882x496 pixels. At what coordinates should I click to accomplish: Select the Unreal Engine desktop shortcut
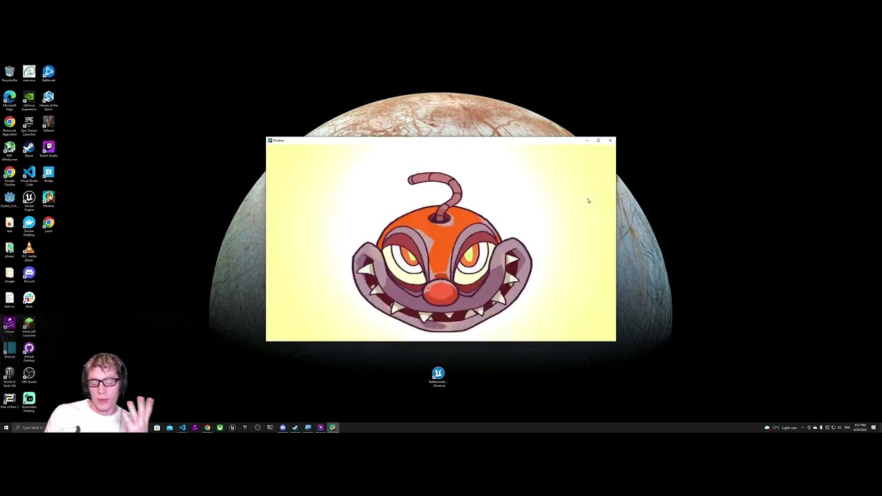[x=29, y=201]
